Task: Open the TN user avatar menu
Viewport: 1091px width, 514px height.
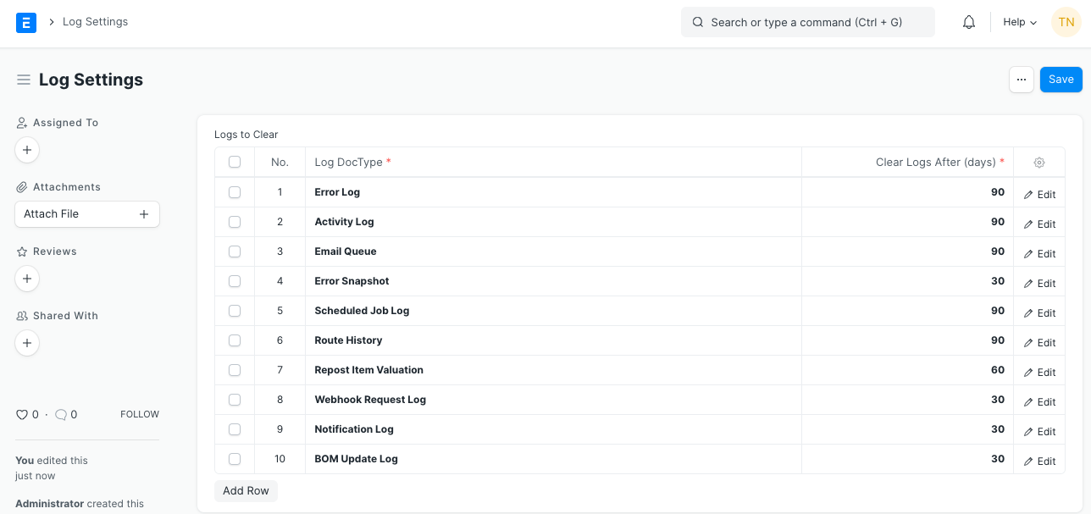Action: coord(1066,22)
